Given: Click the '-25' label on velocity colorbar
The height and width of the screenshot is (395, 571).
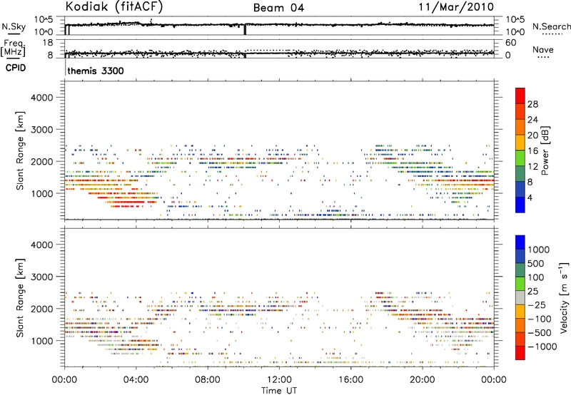Looking at the screenshot, I should [x=537, y=305].
